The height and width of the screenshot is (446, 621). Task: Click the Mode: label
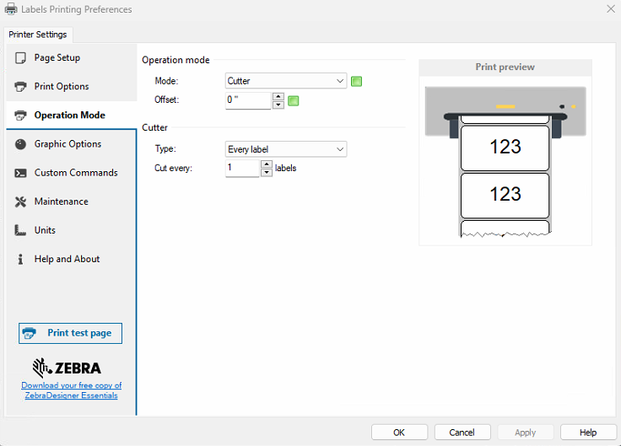click(x=166, y=81)
